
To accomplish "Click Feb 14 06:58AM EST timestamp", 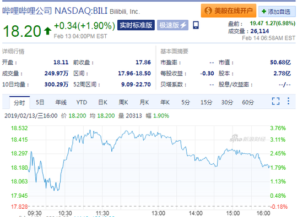I will tap(269, 38).
